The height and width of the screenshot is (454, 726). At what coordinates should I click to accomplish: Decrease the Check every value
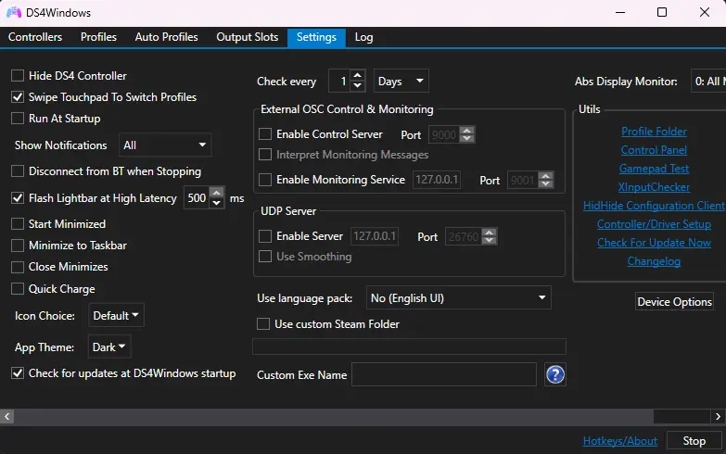[357, 85]
